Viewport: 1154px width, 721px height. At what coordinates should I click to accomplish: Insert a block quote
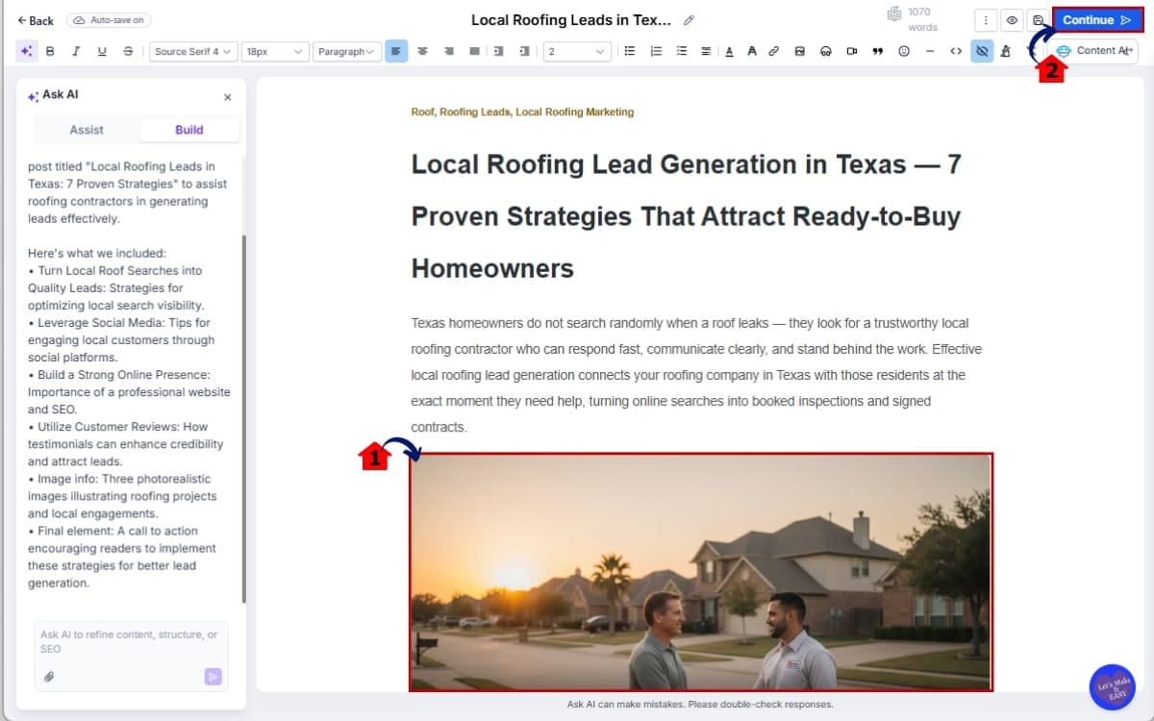[x=877, y=51]
